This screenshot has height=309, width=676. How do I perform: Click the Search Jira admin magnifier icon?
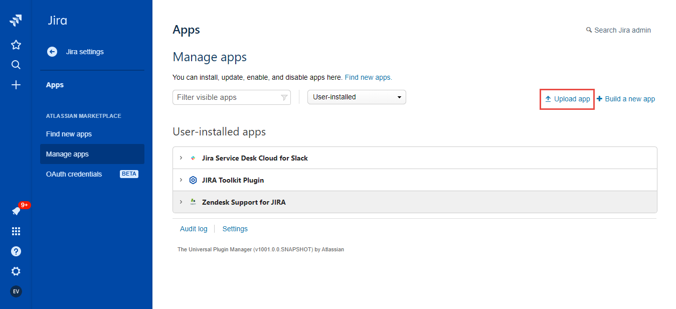coord(589,30)
